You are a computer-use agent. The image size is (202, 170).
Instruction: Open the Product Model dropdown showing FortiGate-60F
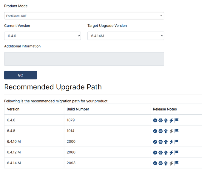tap(84, 16)
